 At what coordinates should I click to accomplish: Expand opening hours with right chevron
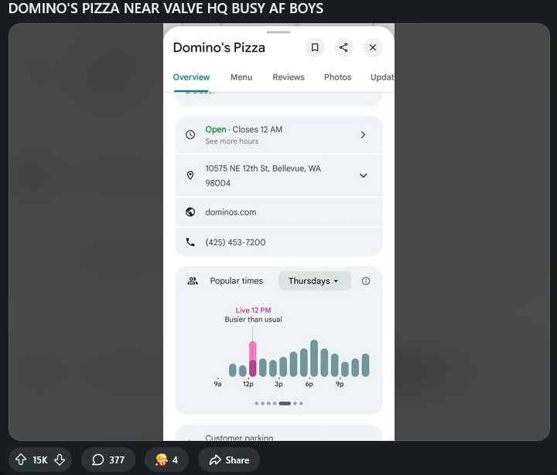[x=363, y=135]
